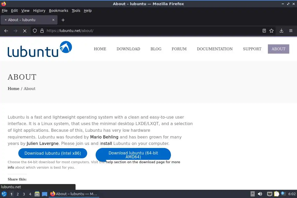Open the update notifier tray icon
Screen dimensions: 297x198
click(283, 193)
